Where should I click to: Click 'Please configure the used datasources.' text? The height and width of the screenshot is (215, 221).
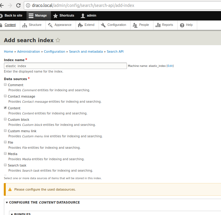(x=45, y=189)
